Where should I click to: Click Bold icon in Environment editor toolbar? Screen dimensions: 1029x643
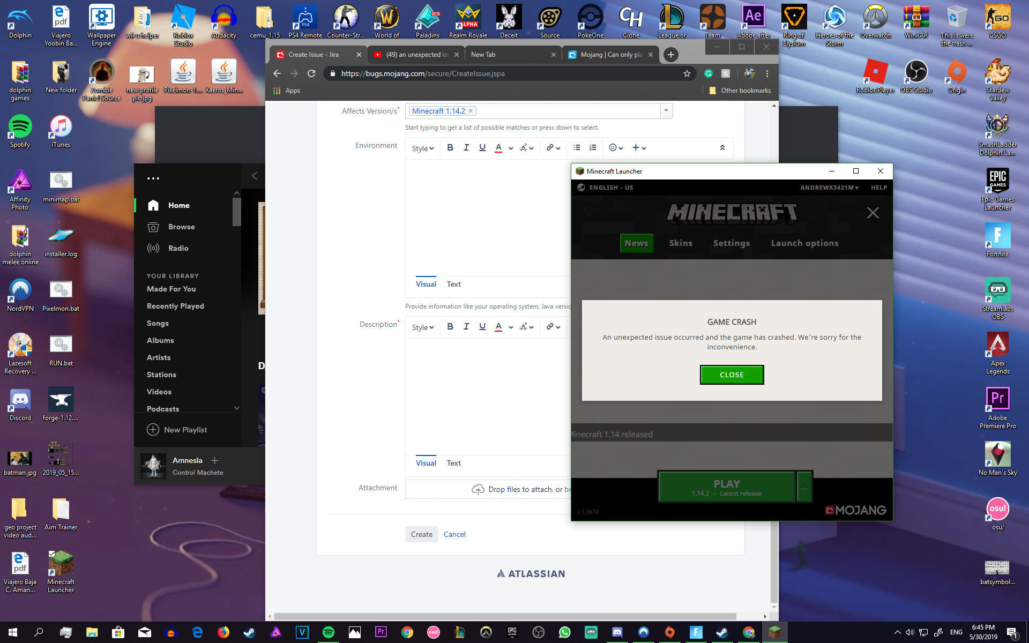450,148
